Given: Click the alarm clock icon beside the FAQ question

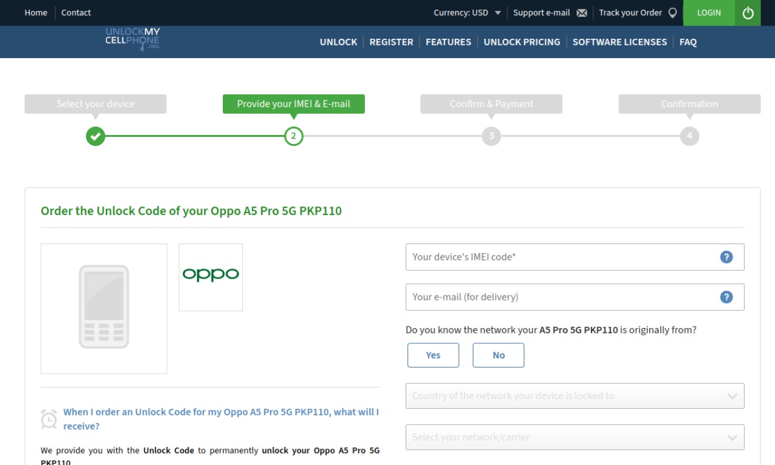Looking at the screenshot, I should pyautogui.click(x=49, y=419).
